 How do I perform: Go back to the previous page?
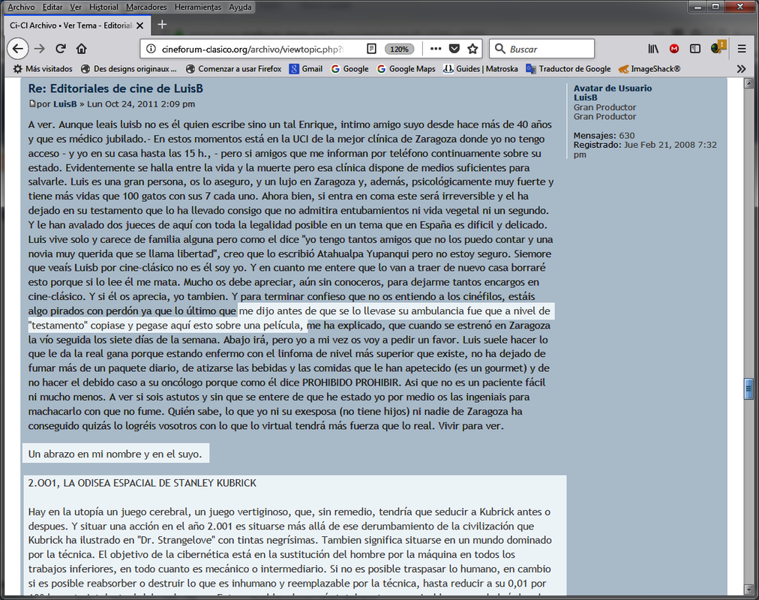[x=18, y=49]
